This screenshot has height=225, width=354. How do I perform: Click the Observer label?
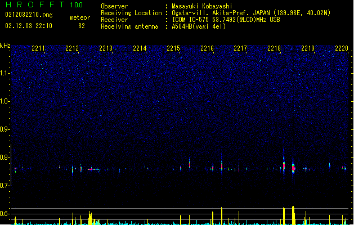point(114,6)
